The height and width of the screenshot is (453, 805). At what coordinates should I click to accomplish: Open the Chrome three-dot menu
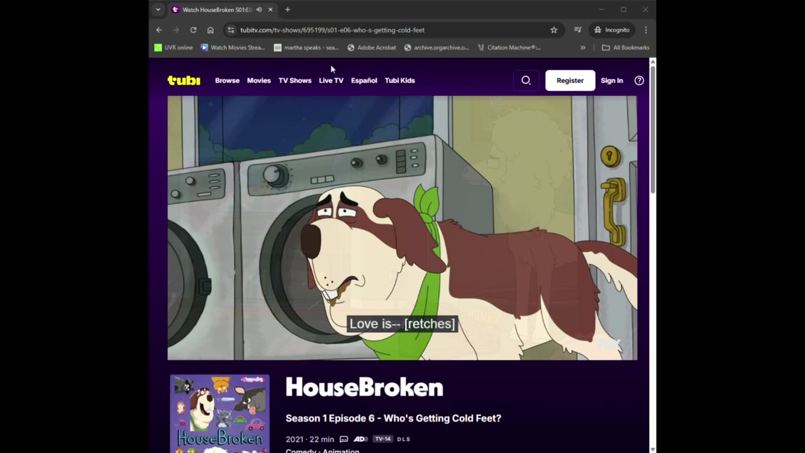(646, 30)
